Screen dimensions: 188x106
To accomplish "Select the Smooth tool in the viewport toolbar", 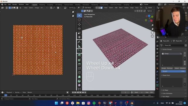I will pos(79,85).
